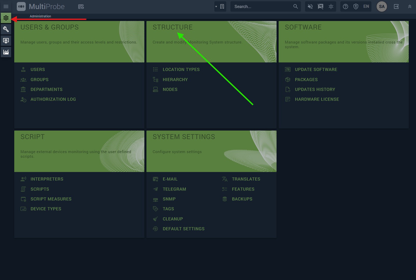Image resolution: width=416 pixels, height=280 pixels.
Task: Click the add bookmark icon
Action: coord(222,7)
